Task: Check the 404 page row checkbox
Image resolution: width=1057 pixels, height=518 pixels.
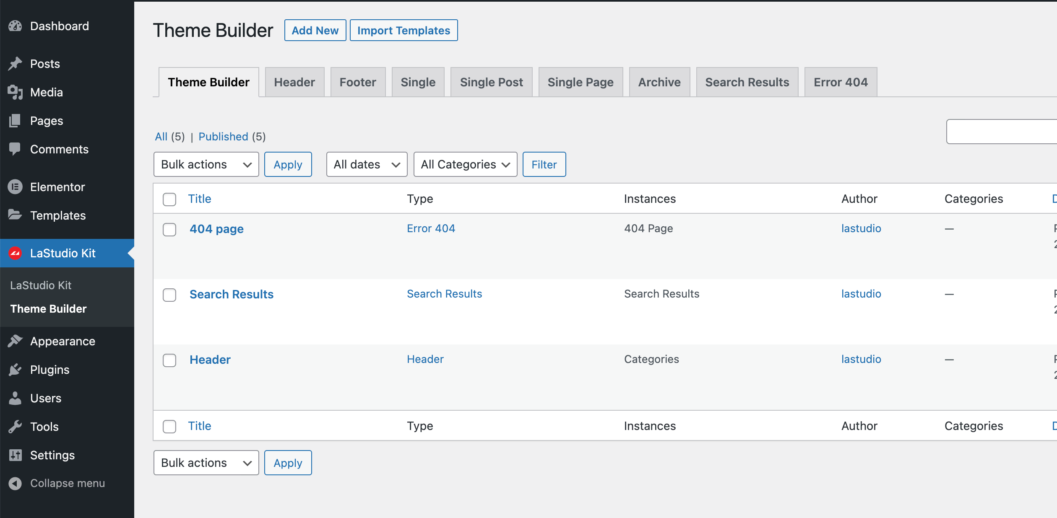Action: [169, 230]
